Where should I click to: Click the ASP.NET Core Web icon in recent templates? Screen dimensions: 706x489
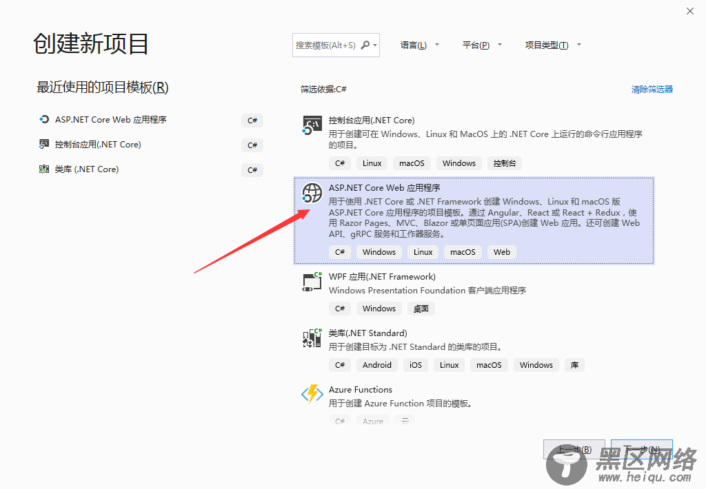point(43,119)
